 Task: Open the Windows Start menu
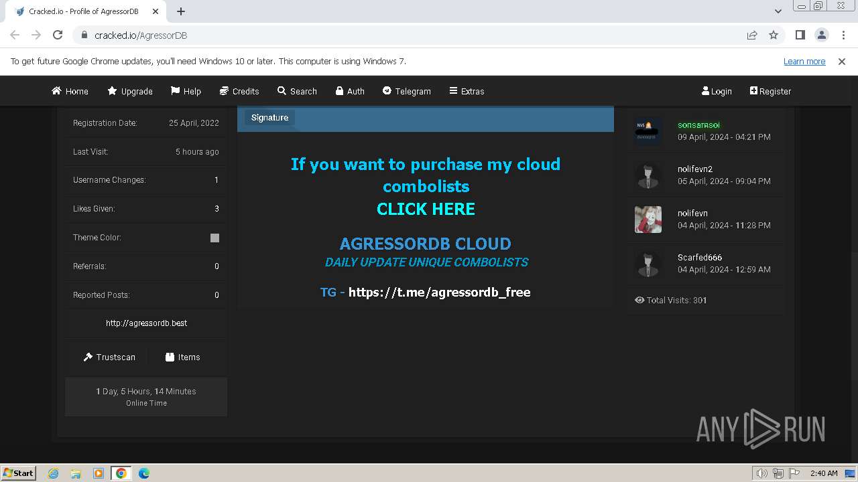click(x=18, y=473)
